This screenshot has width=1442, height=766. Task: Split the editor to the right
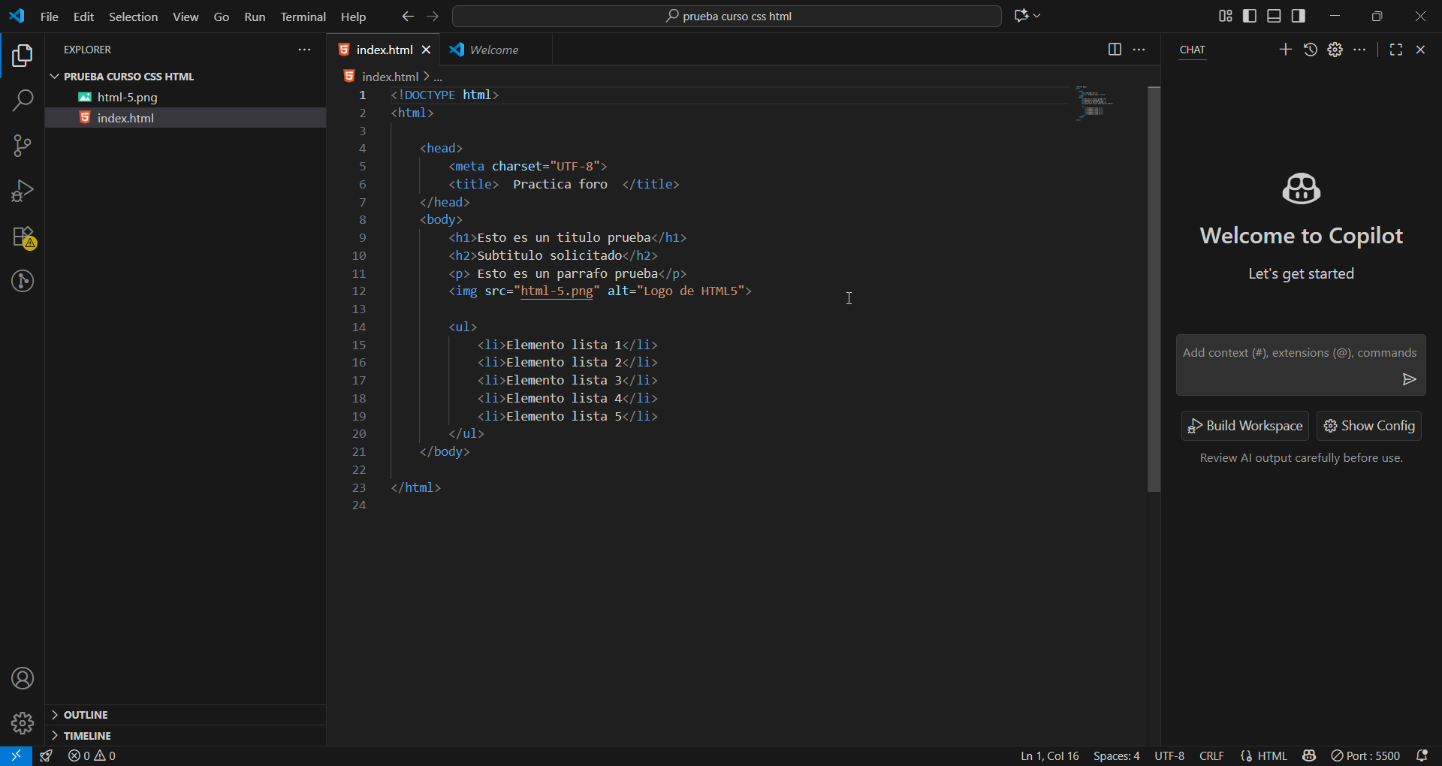(x=1115, y=50)
